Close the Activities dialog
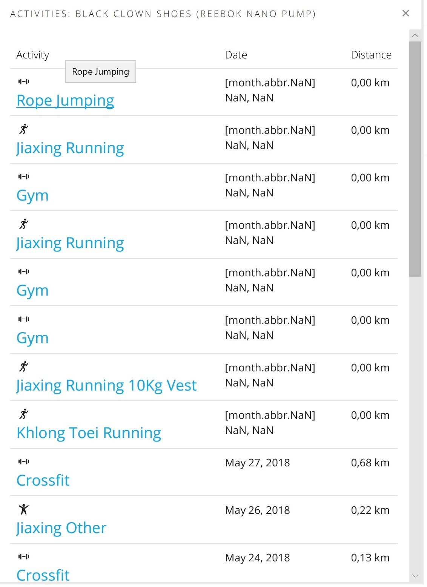 [406, 14]
